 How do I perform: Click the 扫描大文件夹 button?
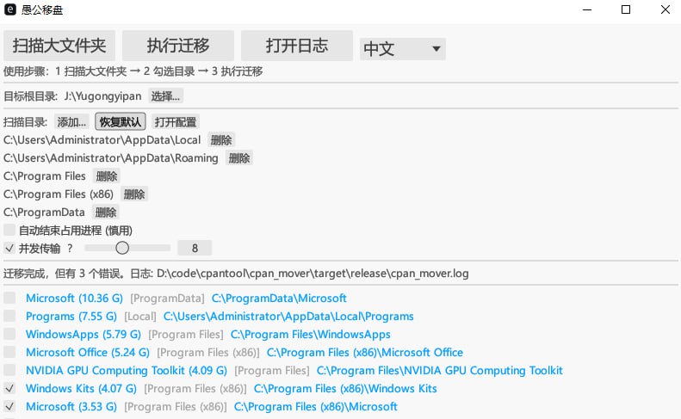point(59,46)
